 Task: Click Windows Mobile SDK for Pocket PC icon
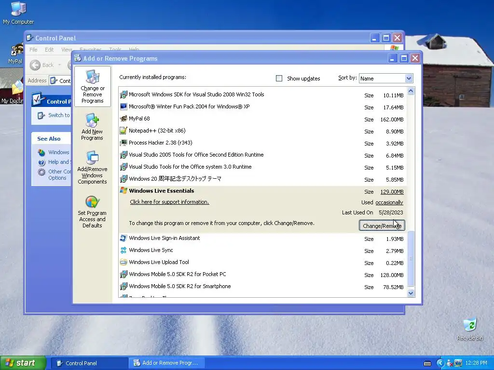(123, 274)
